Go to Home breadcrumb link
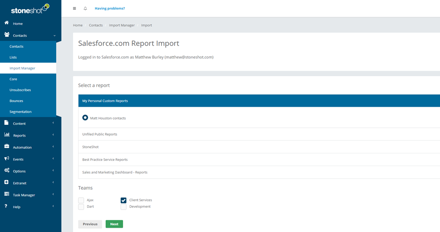This screenshot has height=232, width=440. click(78, 25)
